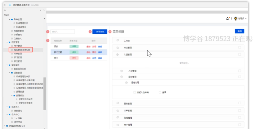This screenshot has width=253, height=129.
Task: Check the 服务管理 checkbox
Action: pyautogui.click(x=240, y=103)
